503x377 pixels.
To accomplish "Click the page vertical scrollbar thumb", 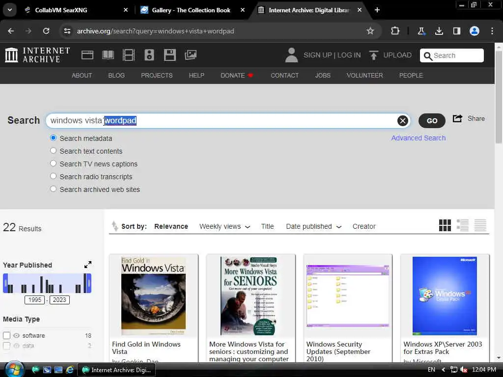I will pyautogui.click(x=499, y=96).
